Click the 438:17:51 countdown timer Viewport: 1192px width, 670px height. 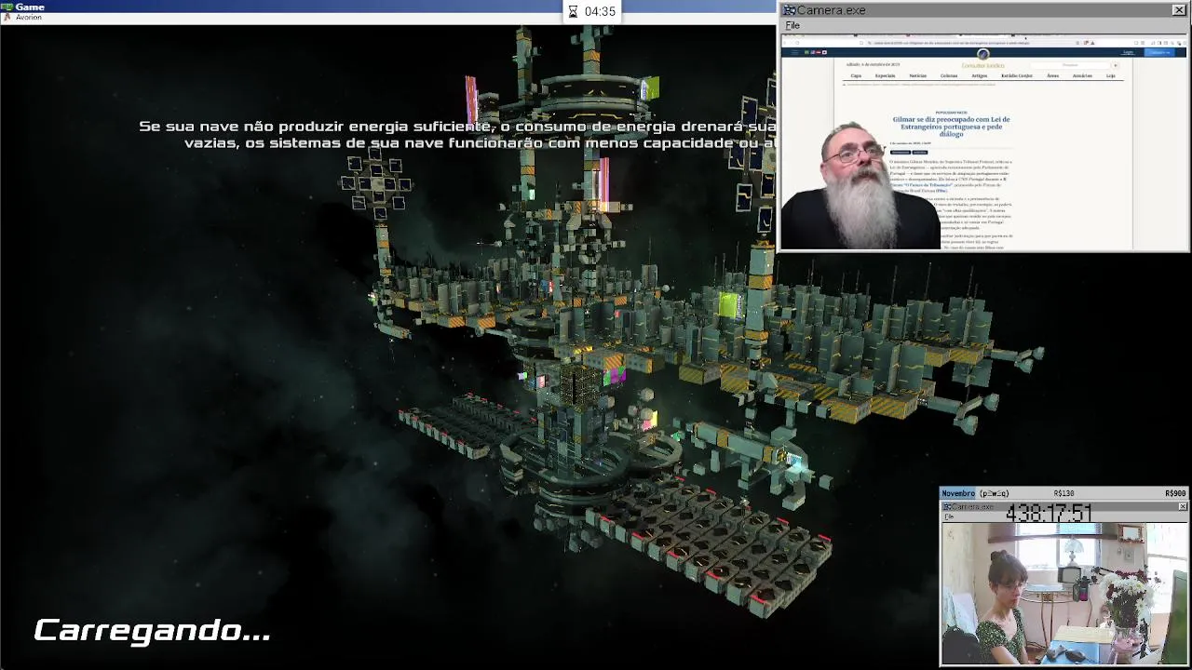click(1049, 513)
